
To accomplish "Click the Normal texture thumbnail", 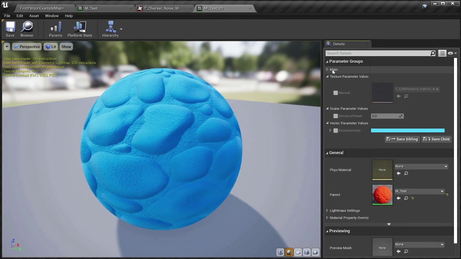I will point(382,93).
